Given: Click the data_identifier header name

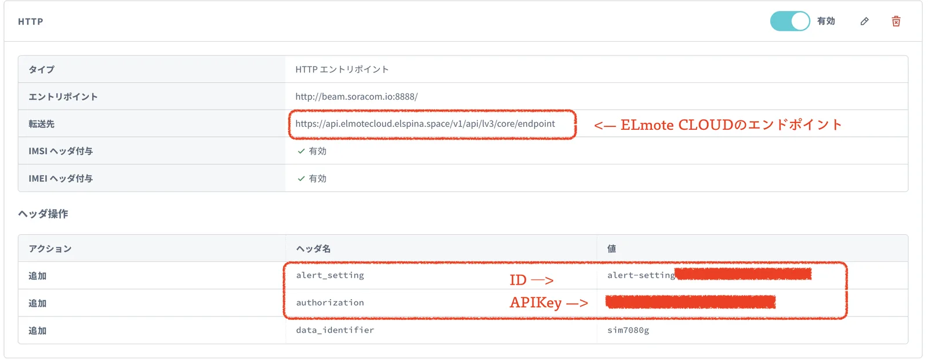Looking at the screenshot, I should tap(335, 330).
